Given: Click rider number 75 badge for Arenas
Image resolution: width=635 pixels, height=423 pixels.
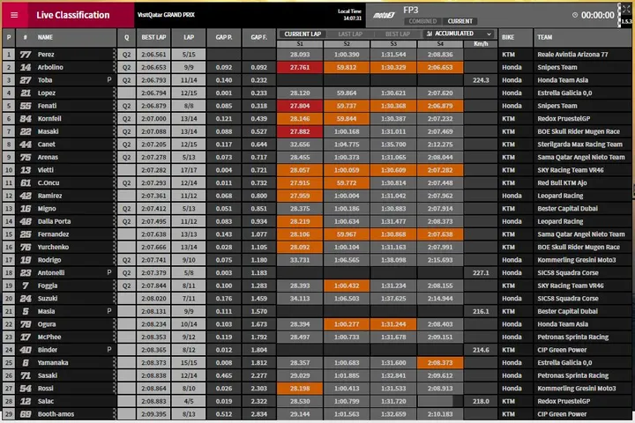Looking at the screenshot, I should point(25,157).
